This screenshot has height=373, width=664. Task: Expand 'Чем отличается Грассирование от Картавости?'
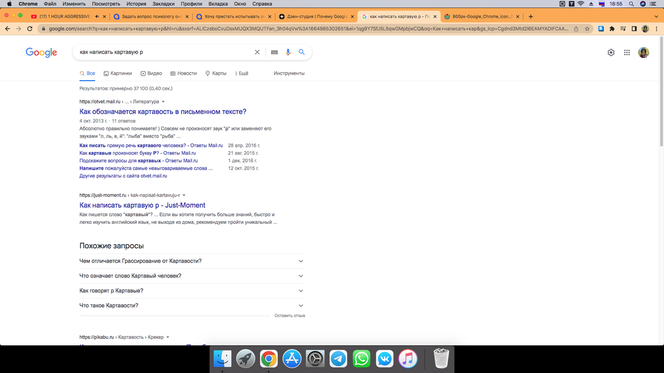192,261
